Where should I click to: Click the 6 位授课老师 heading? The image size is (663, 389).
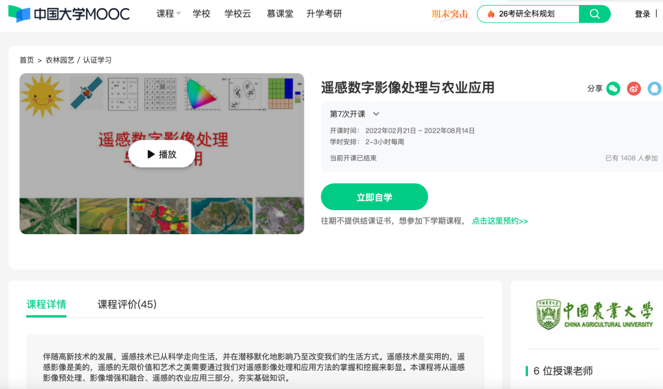pyautogui.click(x=563, y=371)
